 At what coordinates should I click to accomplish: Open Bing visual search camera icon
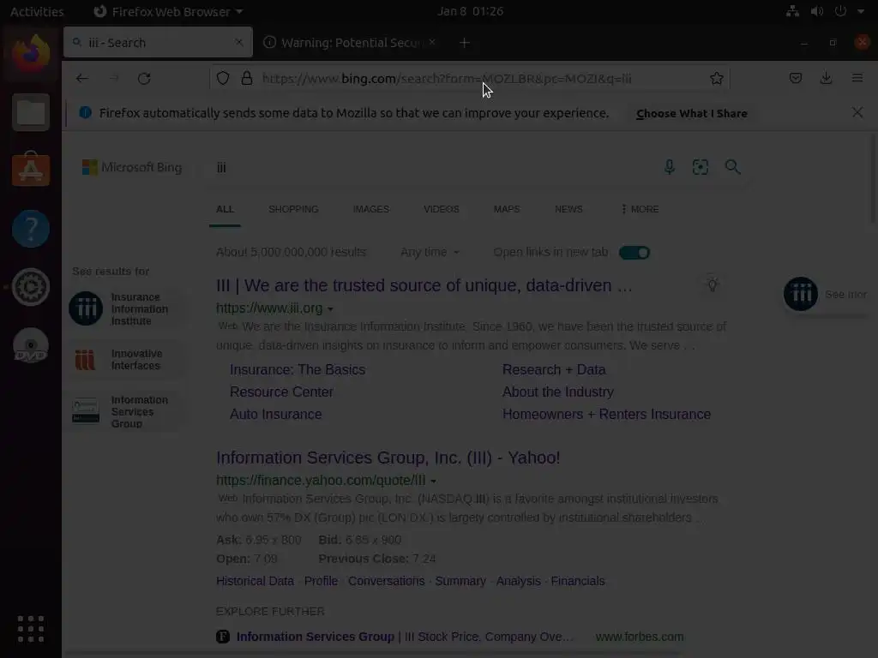point(701,167)
